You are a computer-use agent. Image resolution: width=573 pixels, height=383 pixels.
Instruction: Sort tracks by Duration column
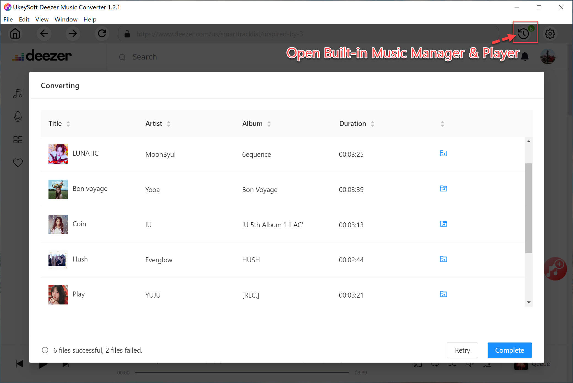click(372, 123)
